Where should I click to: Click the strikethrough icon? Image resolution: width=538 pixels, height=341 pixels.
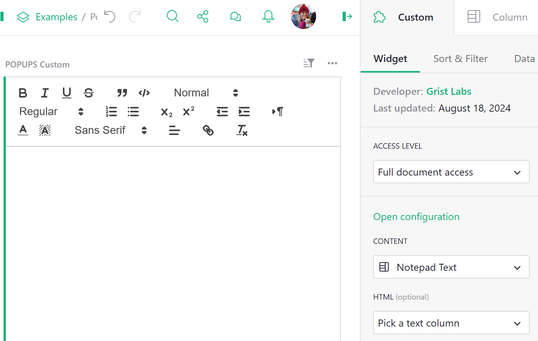tap(89, 93)
